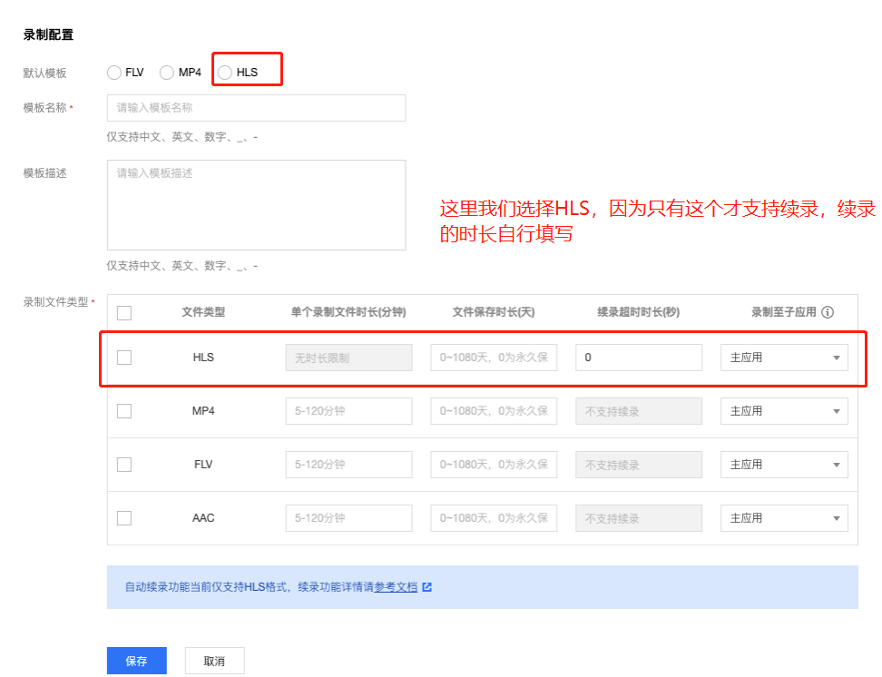This screenshot has width=882, height=677.
Task: Expand the 主应用 dropdown in AAC row
Action: point(784,518)
